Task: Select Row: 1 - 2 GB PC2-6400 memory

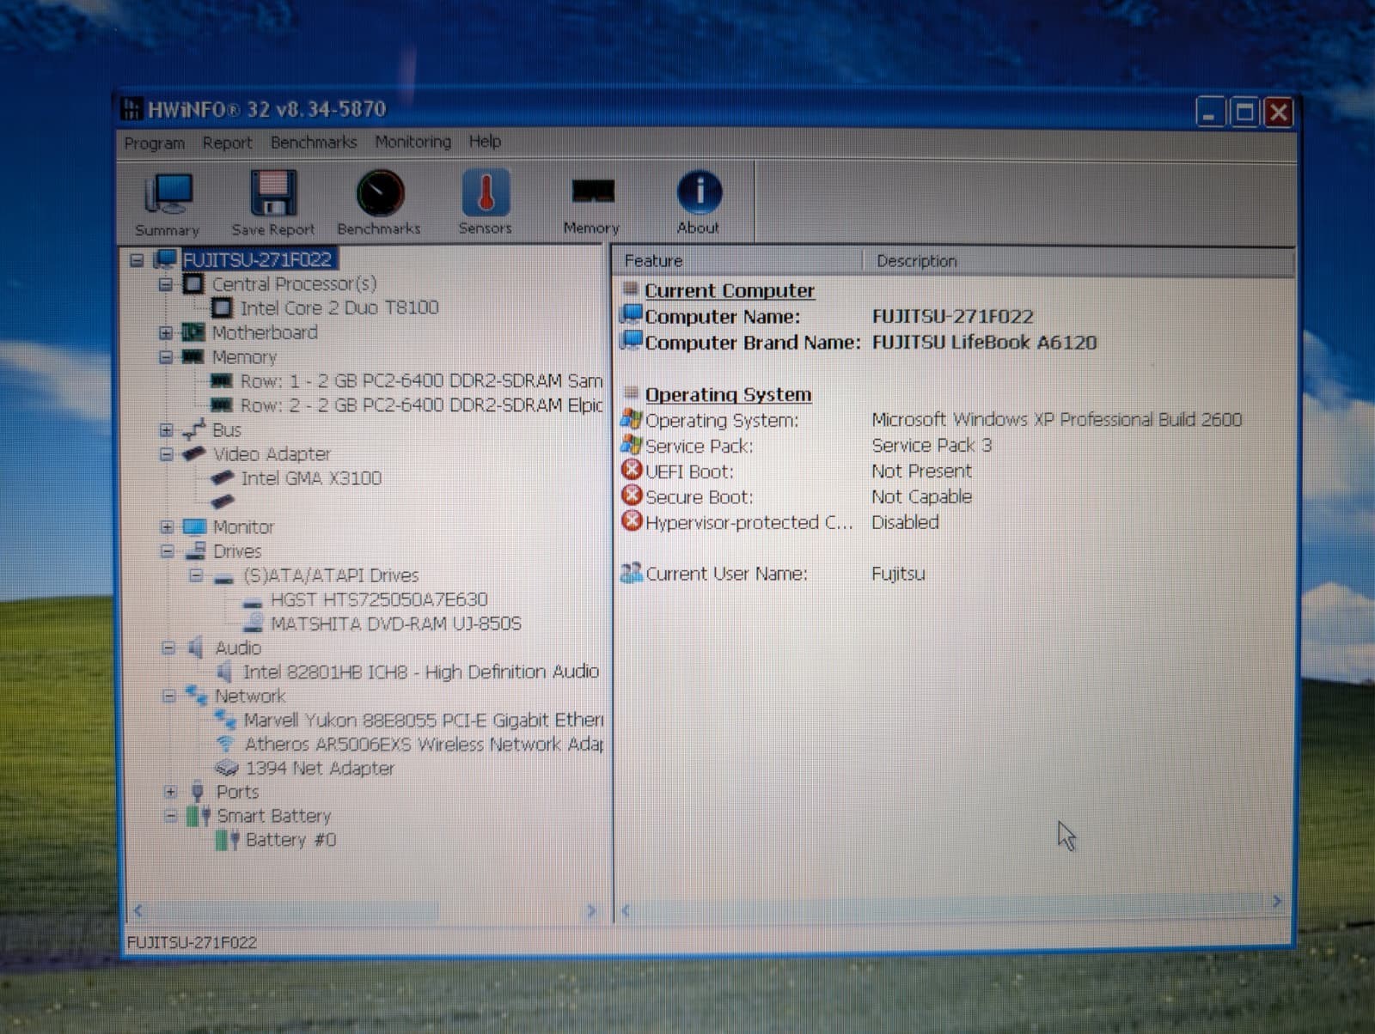Action: coord(421,380)
